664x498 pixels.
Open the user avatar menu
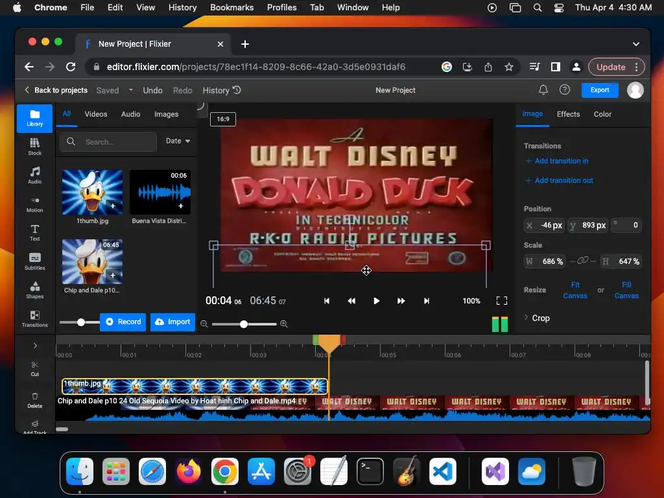[x=635, y=89]
